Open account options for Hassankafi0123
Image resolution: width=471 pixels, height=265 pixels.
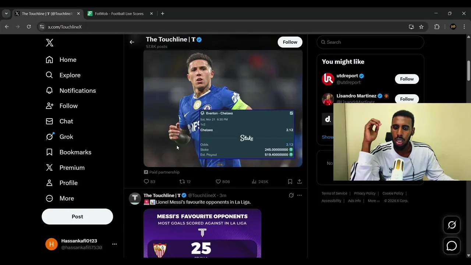click(x=114, y=244)
